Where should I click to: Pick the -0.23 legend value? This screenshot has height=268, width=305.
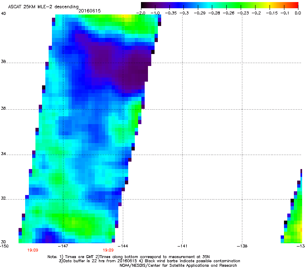click(x=243, y=13)
